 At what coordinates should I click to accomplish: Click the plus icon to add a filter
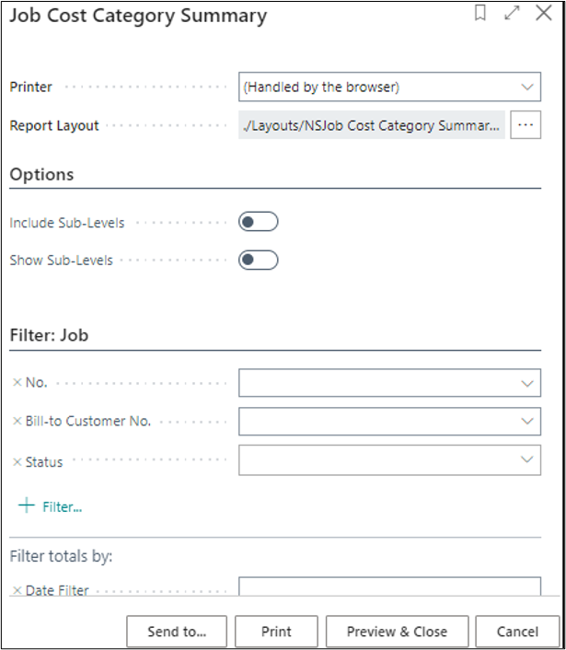point(27,505)
